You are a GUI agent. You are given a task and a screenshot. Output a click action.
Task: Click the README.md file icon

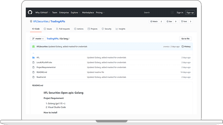point(33,72)
